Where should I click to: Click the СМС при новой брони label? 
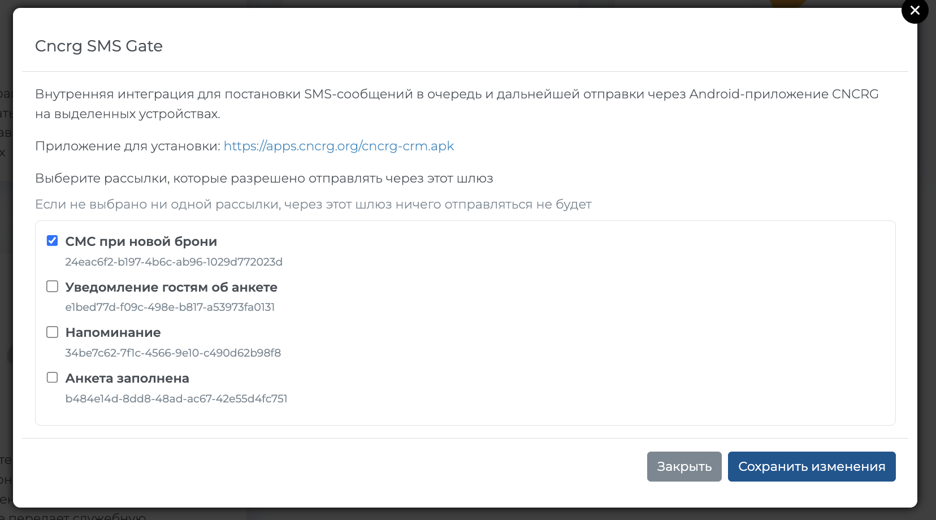[x=141, y=241]
